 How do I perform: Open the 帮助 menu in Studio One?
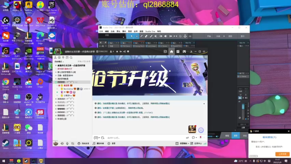159,31
